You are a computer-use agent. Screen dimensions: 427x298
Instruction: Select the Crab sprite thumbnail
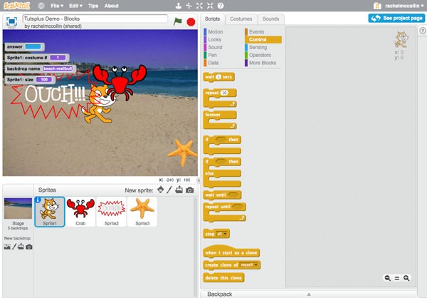pyautogui.click(x=80, y=212)
